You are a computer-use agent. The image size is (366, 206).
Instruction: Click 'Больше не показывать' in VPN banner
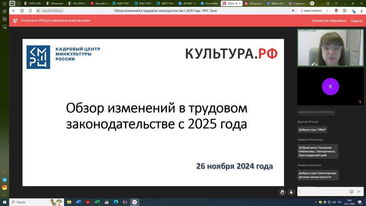tap(329, 21)
